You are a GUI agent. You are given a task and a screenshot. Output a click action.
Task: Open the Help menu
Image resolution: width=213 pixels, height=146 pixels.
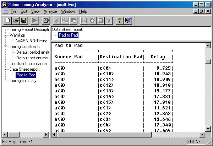[83, 11]
